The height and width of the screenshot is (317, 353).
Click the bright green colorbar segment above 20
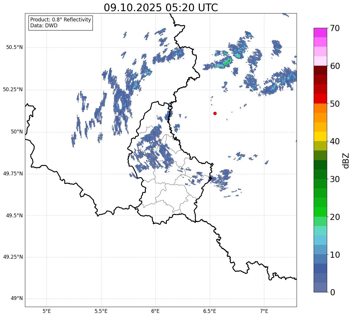pos(320,212)
